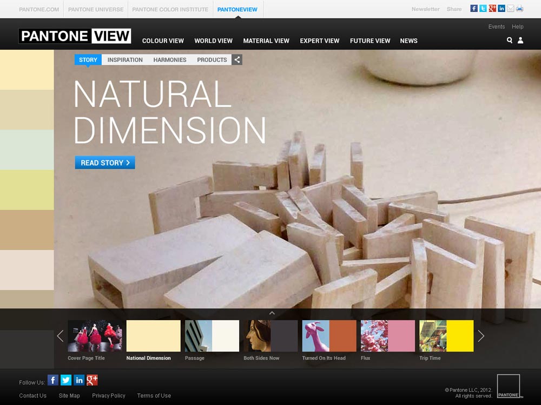Open the user account icon

pos(520,40)
